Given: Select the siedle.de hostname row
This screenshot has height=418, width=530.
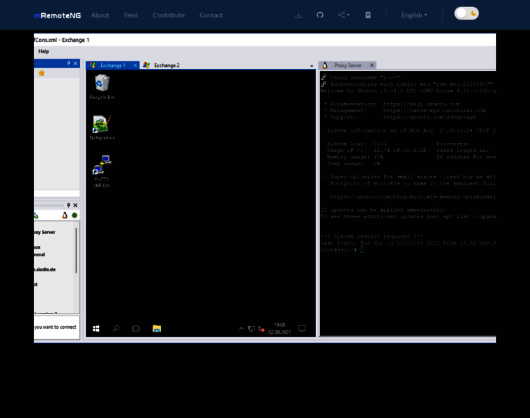Looking at the screenshot, I should (x=45, y=270).
